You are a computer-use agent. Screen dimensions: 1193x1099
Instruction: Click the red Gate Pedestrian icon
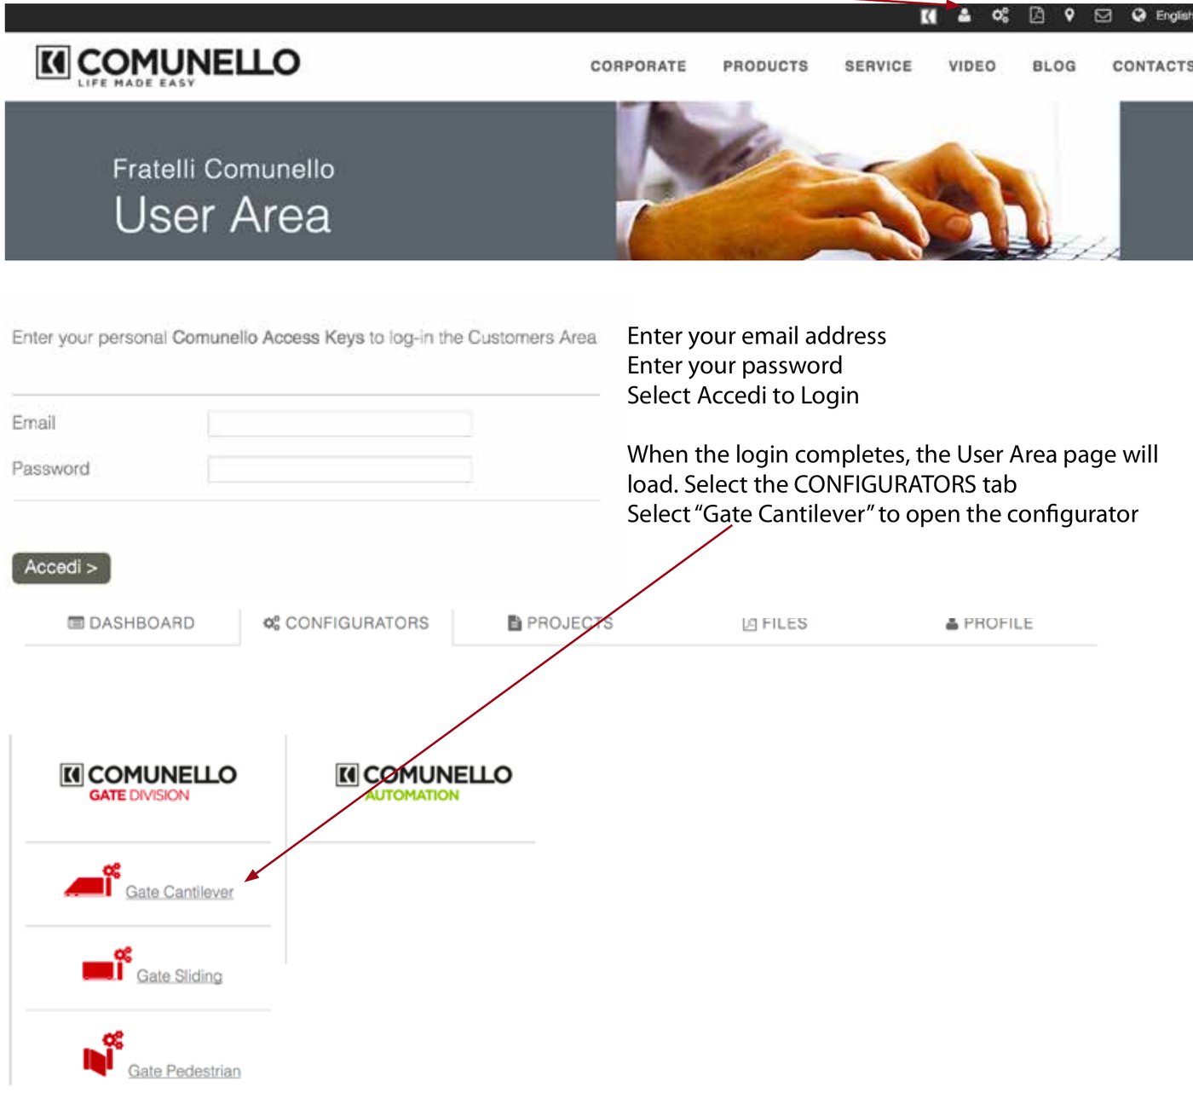pyautogui.click(x=103, y=1054)
